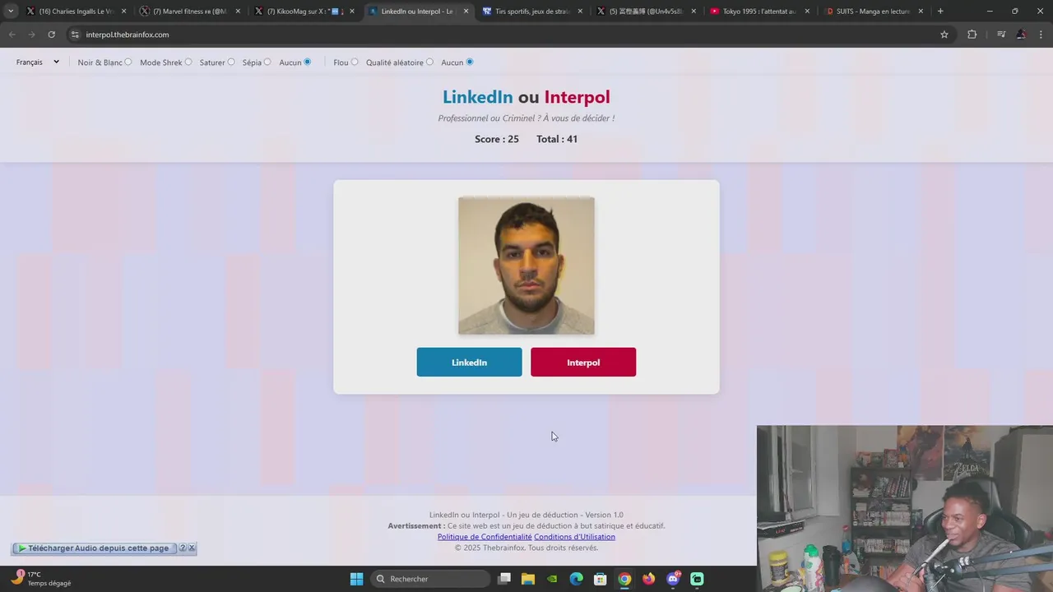Open the green app icon after Discord
Screen dimensions: 1053x592
point(697,579)
